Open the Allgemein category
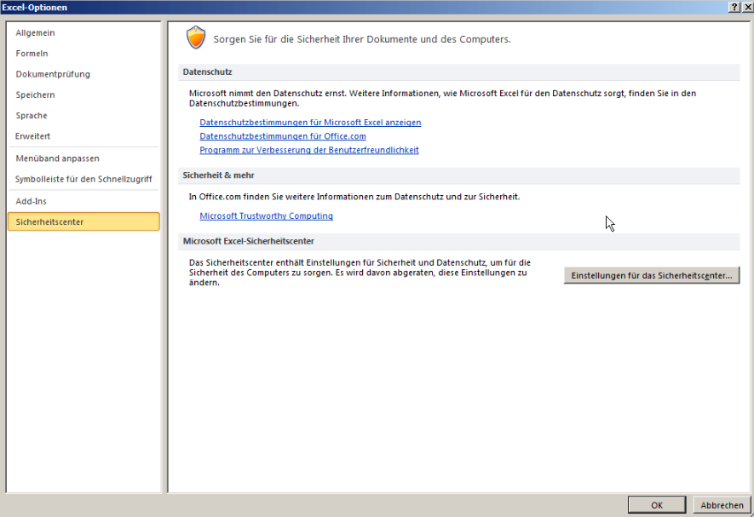The image size is (754, 517). (x=35, y=32)
